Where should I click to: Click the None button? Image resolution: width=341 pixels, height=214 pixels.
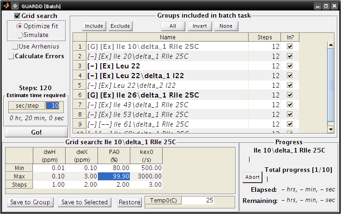226,26
